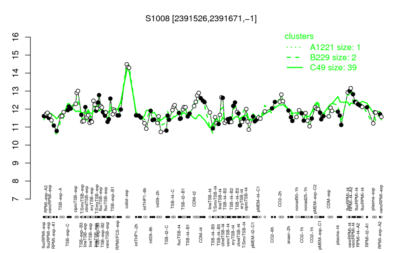Click the 'RPMI/FCS-exp' x-axis label
Screen dimensions: 405x253
click(117, 235)
